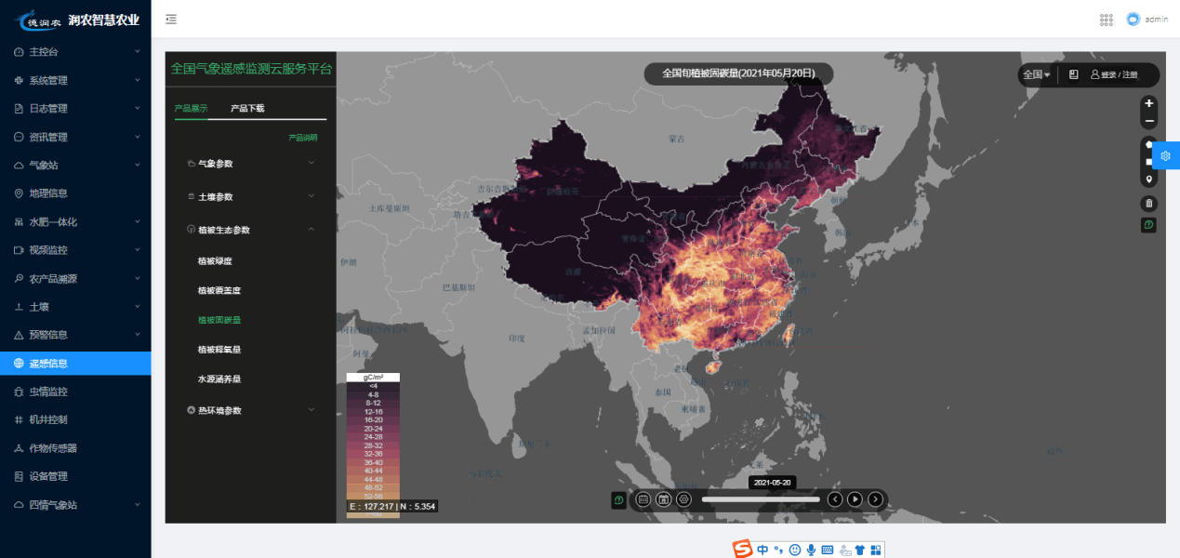Select the location pin marker tool
1180x558 pixels.
click(x=1149, y=179)
